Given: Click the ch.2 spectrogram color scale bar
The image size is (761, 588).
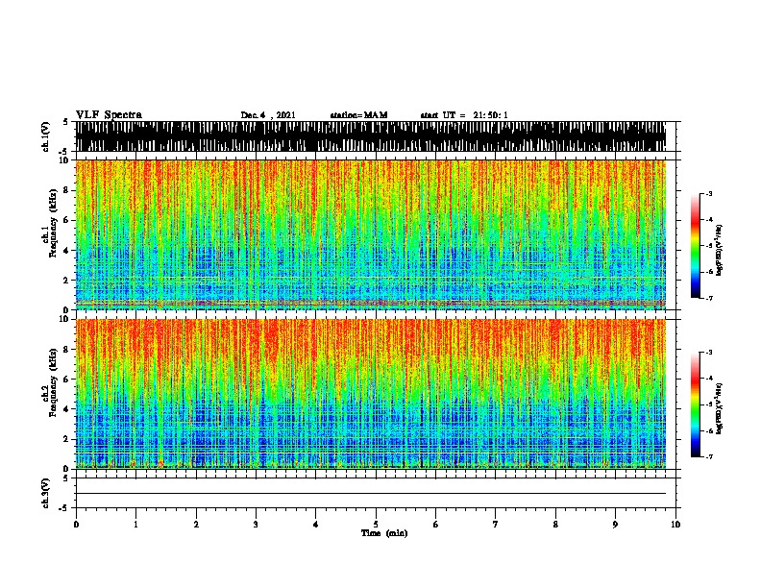Looking at the screenshot, I should (695, 404).
